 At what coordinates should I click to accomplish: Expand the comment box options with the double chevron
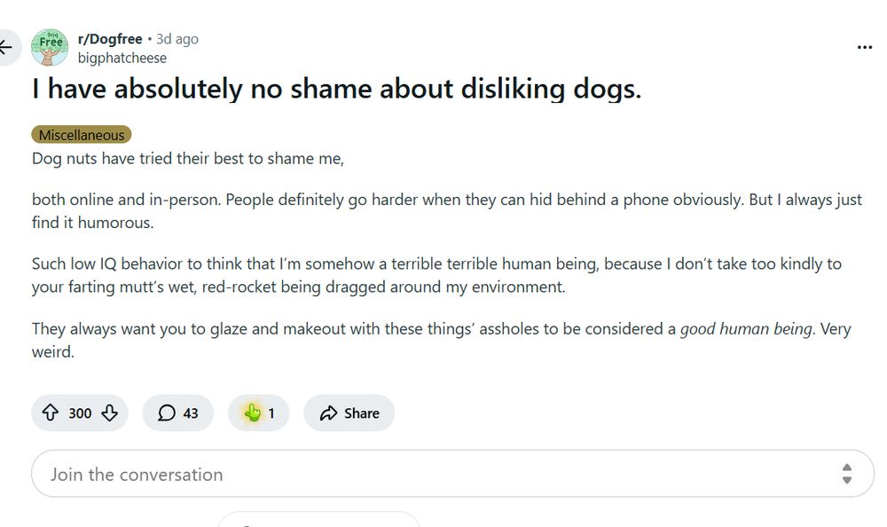[x=849, y=473]
